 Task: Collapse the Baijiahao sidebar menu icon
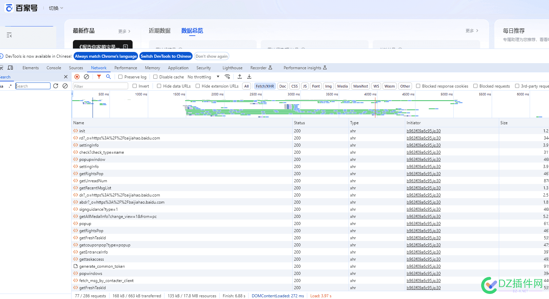point(9,35)
